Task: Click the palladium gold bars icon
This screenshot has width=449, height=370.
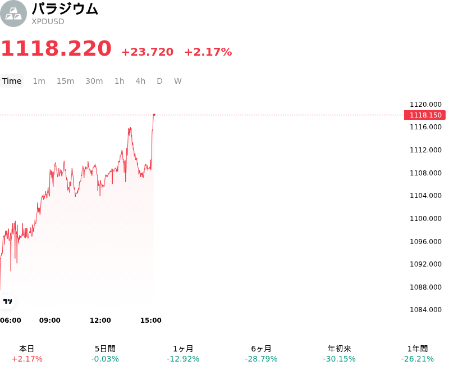Action: point(13,13)
